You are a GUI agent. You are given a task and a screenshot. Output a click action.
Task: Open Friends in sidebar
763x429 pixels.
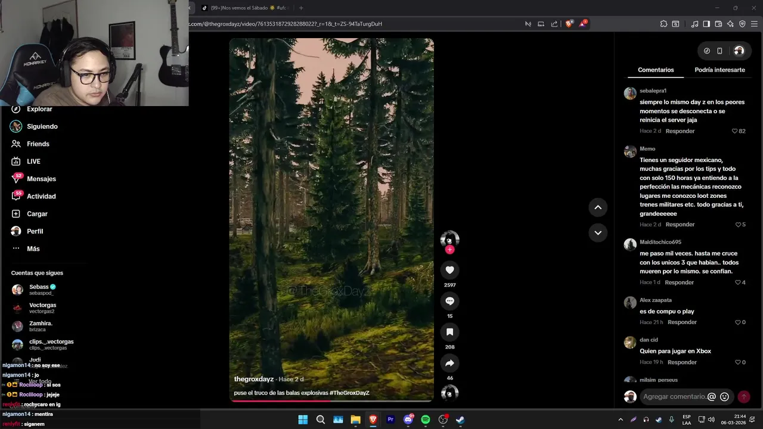31,144
